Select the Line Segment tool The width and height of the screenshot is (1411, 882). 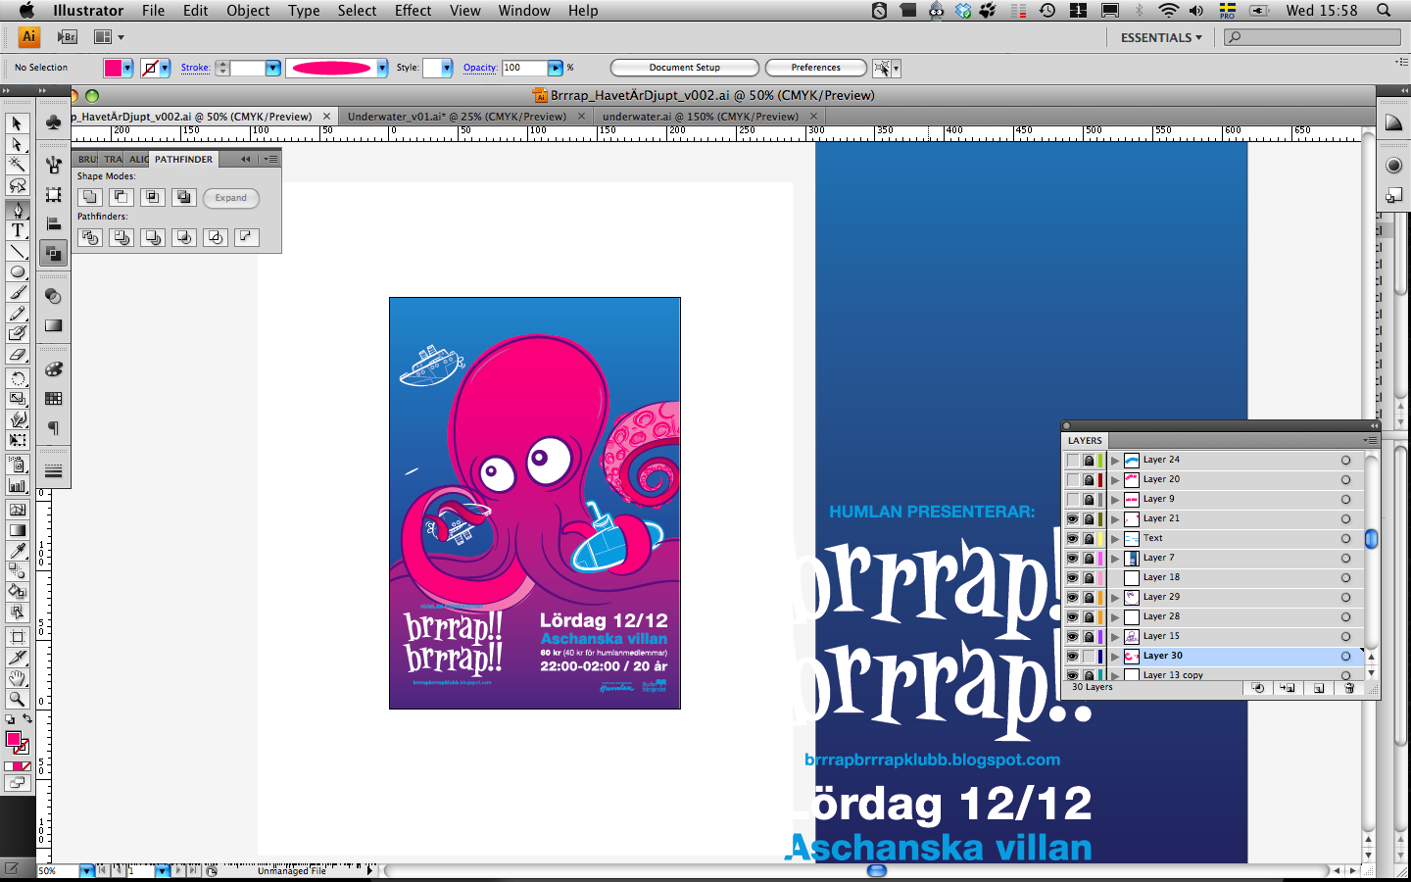[17, 251]
